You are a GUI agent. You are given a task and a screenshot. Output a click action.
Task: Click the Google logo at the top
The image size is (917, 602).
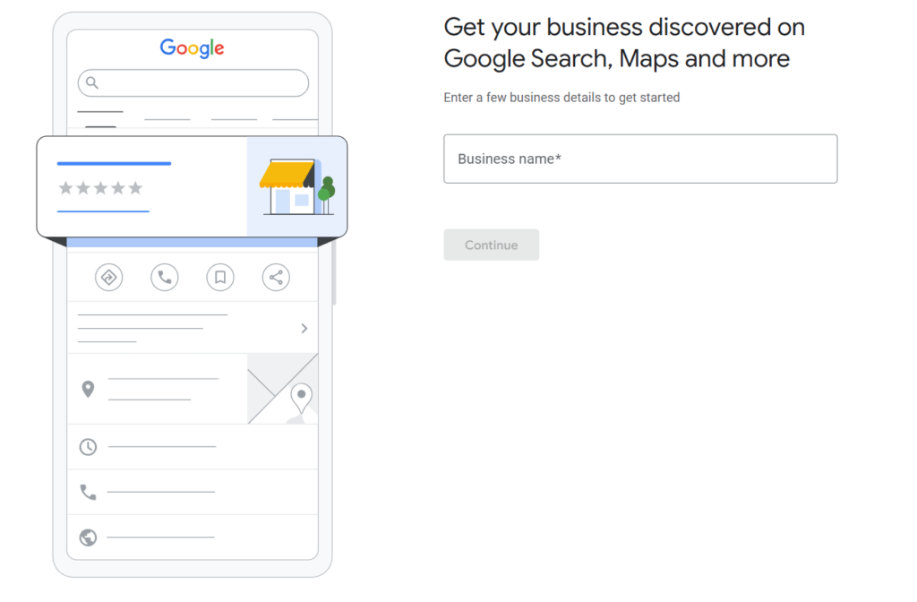coord(192,47)
